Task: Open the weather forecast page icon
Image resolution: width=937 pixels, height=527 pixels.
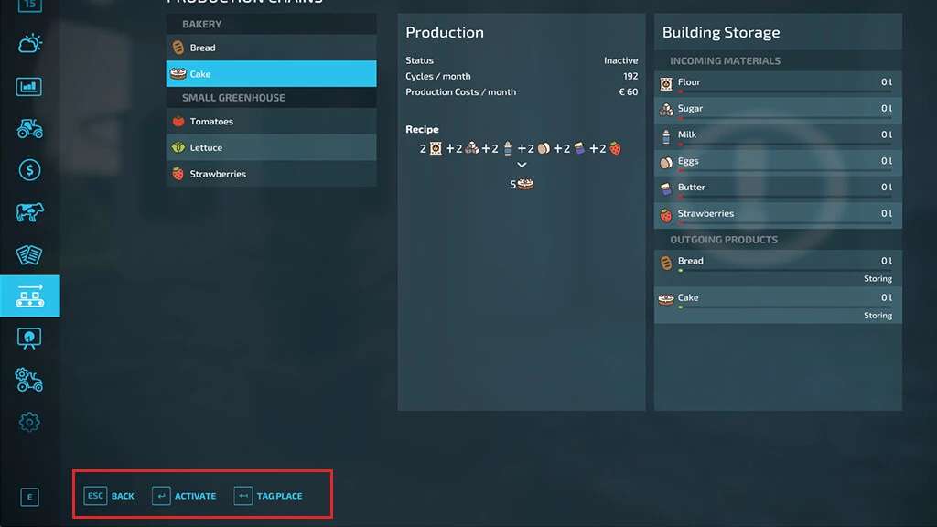Action: pyautogui.click(x=29, y=45)
